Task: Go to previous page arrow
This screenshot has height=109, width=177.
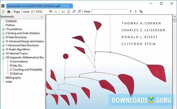Action: 51,11
